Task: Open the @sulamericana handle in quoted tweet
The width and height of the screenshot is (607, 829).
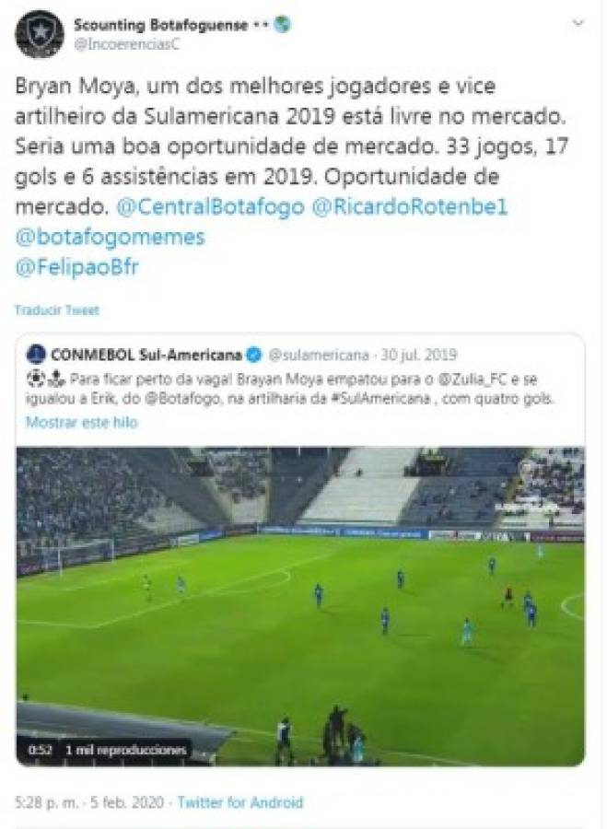Action: coord(319,355)
